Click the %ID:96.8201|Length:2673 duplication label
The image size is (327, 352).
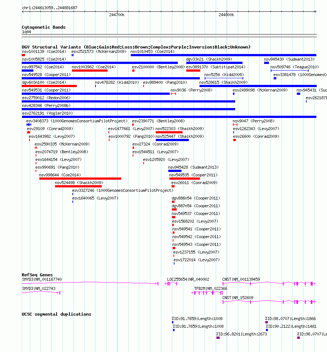242,334
